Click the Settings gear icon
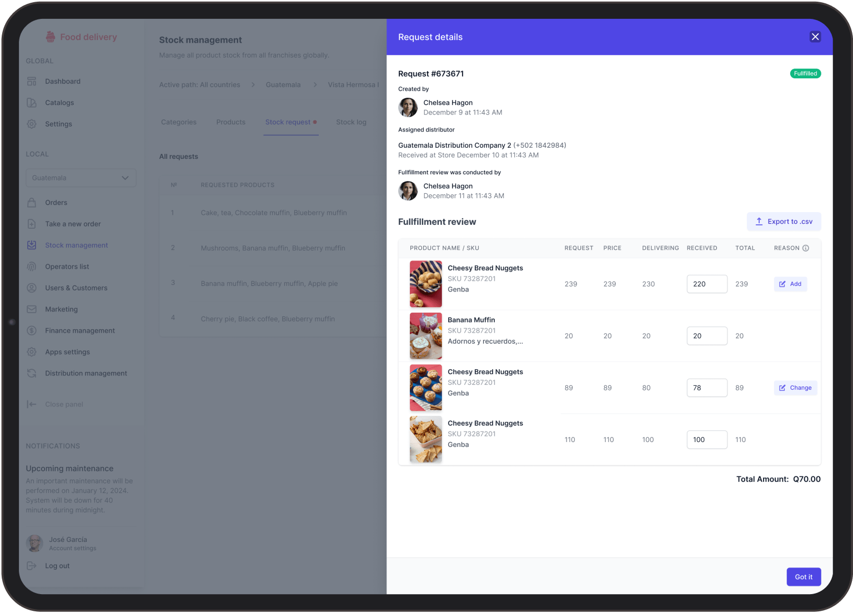853x613 pixels. tap(32, 124)
